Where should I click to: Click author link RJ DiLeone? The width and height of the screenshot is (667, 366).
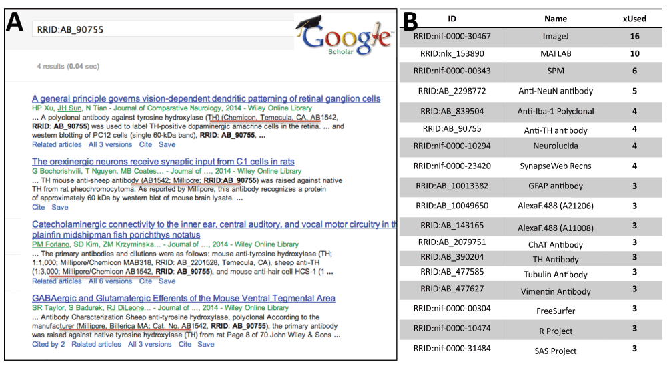[125, 308]
